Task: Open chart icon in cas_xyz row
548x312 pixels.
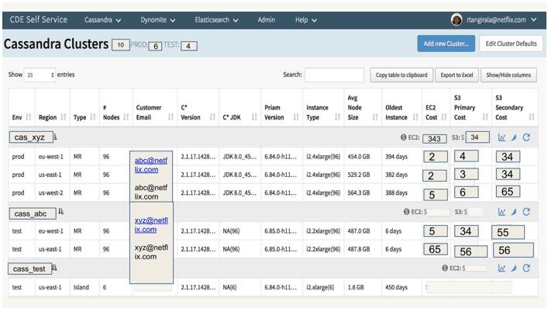Action: 501,137
